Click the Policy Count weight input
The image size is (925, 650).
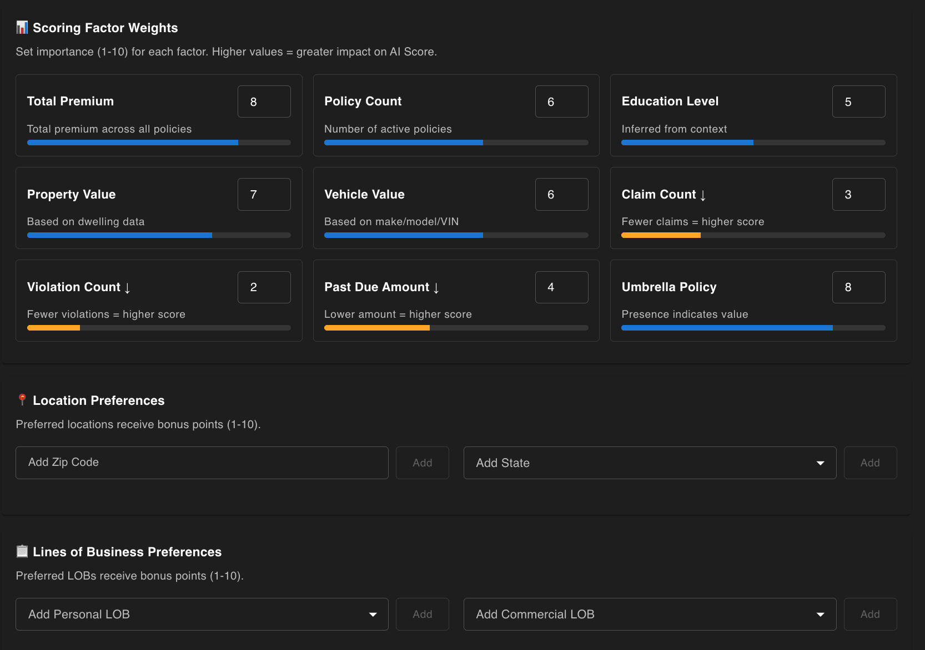coord(561,101)
